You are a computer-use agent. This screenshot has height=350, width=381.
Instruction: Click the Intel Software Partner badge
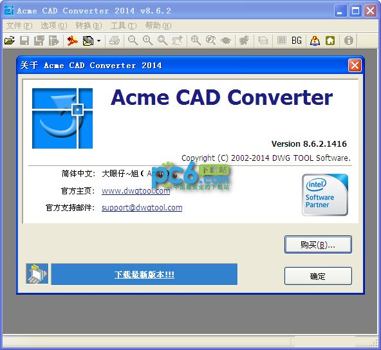tap(325, 195)
